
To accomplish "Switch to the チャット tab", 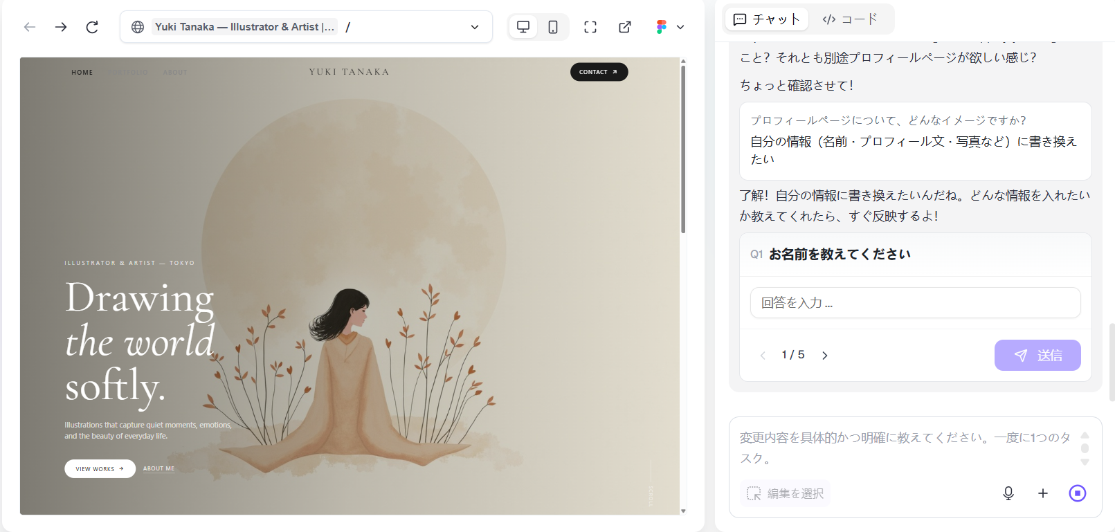I will point(767,19).
